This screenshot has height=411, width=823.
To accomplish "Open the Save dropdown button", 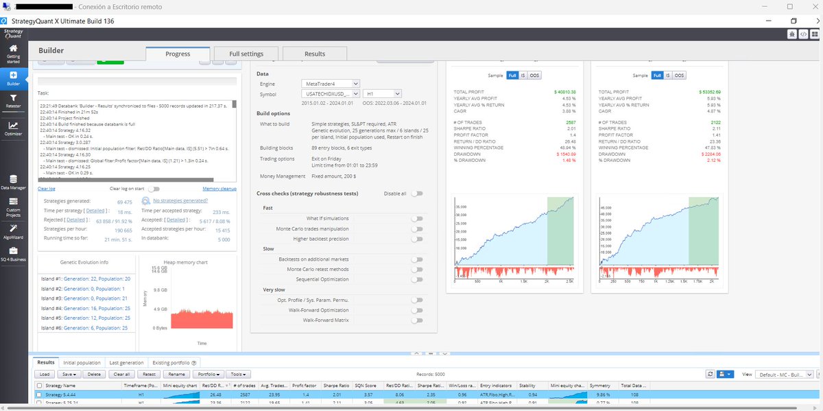I will pyautogui.click(x=69, y=374).
